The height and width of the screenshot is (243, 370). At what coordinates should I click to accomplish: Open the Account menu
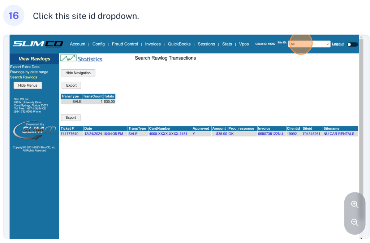(x=77, y=44)
